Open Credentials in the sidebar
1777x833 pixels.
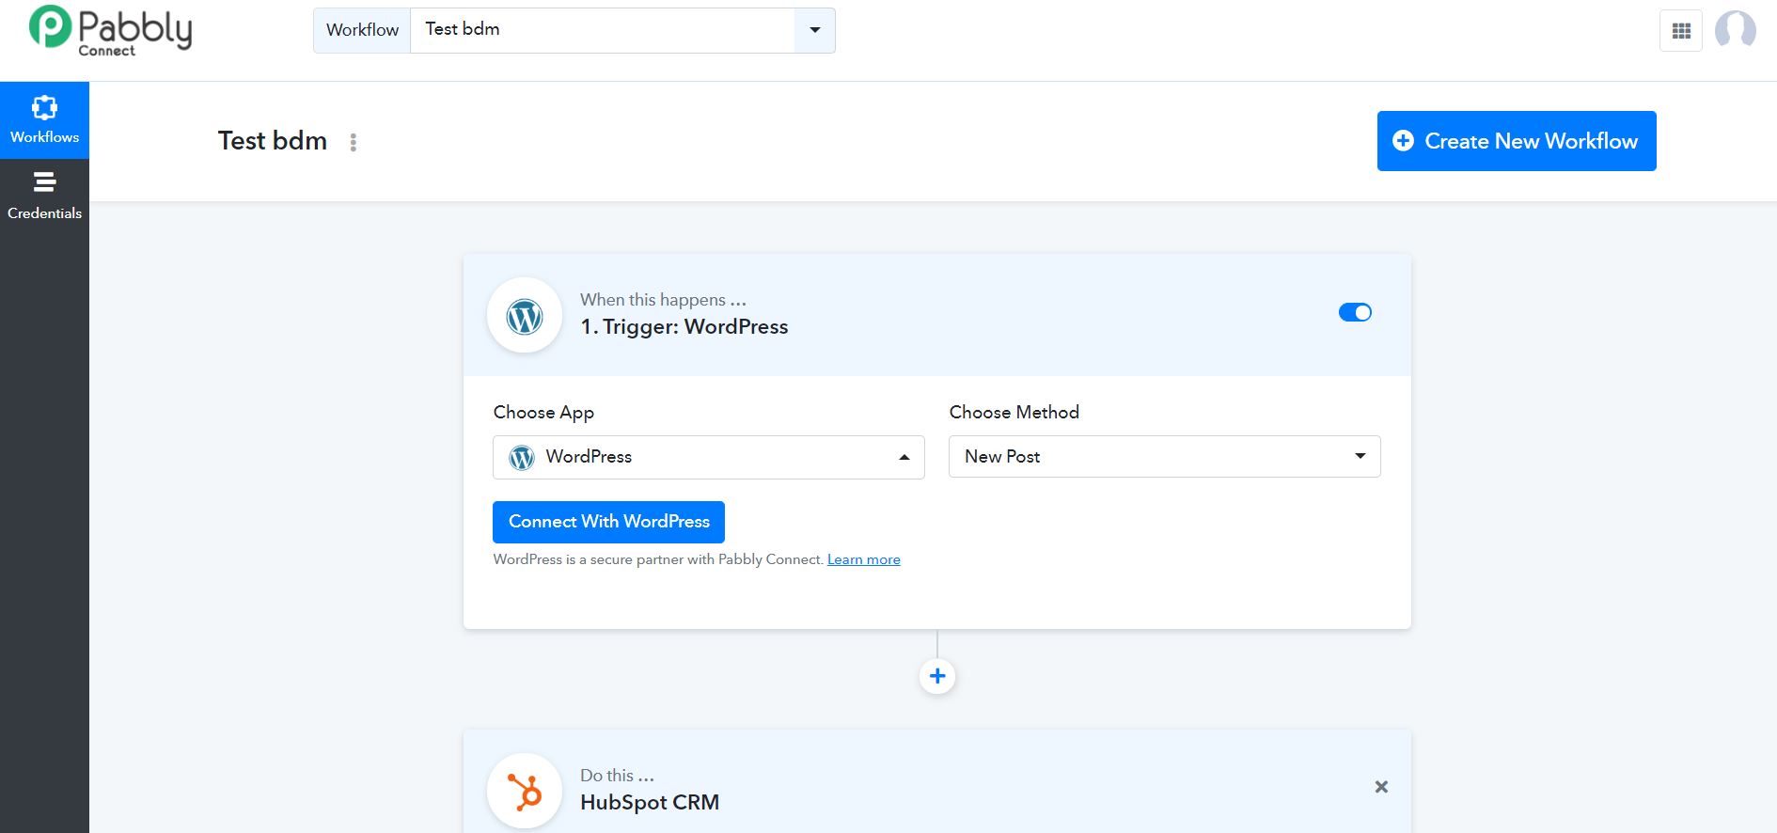[x=44, y=196]
